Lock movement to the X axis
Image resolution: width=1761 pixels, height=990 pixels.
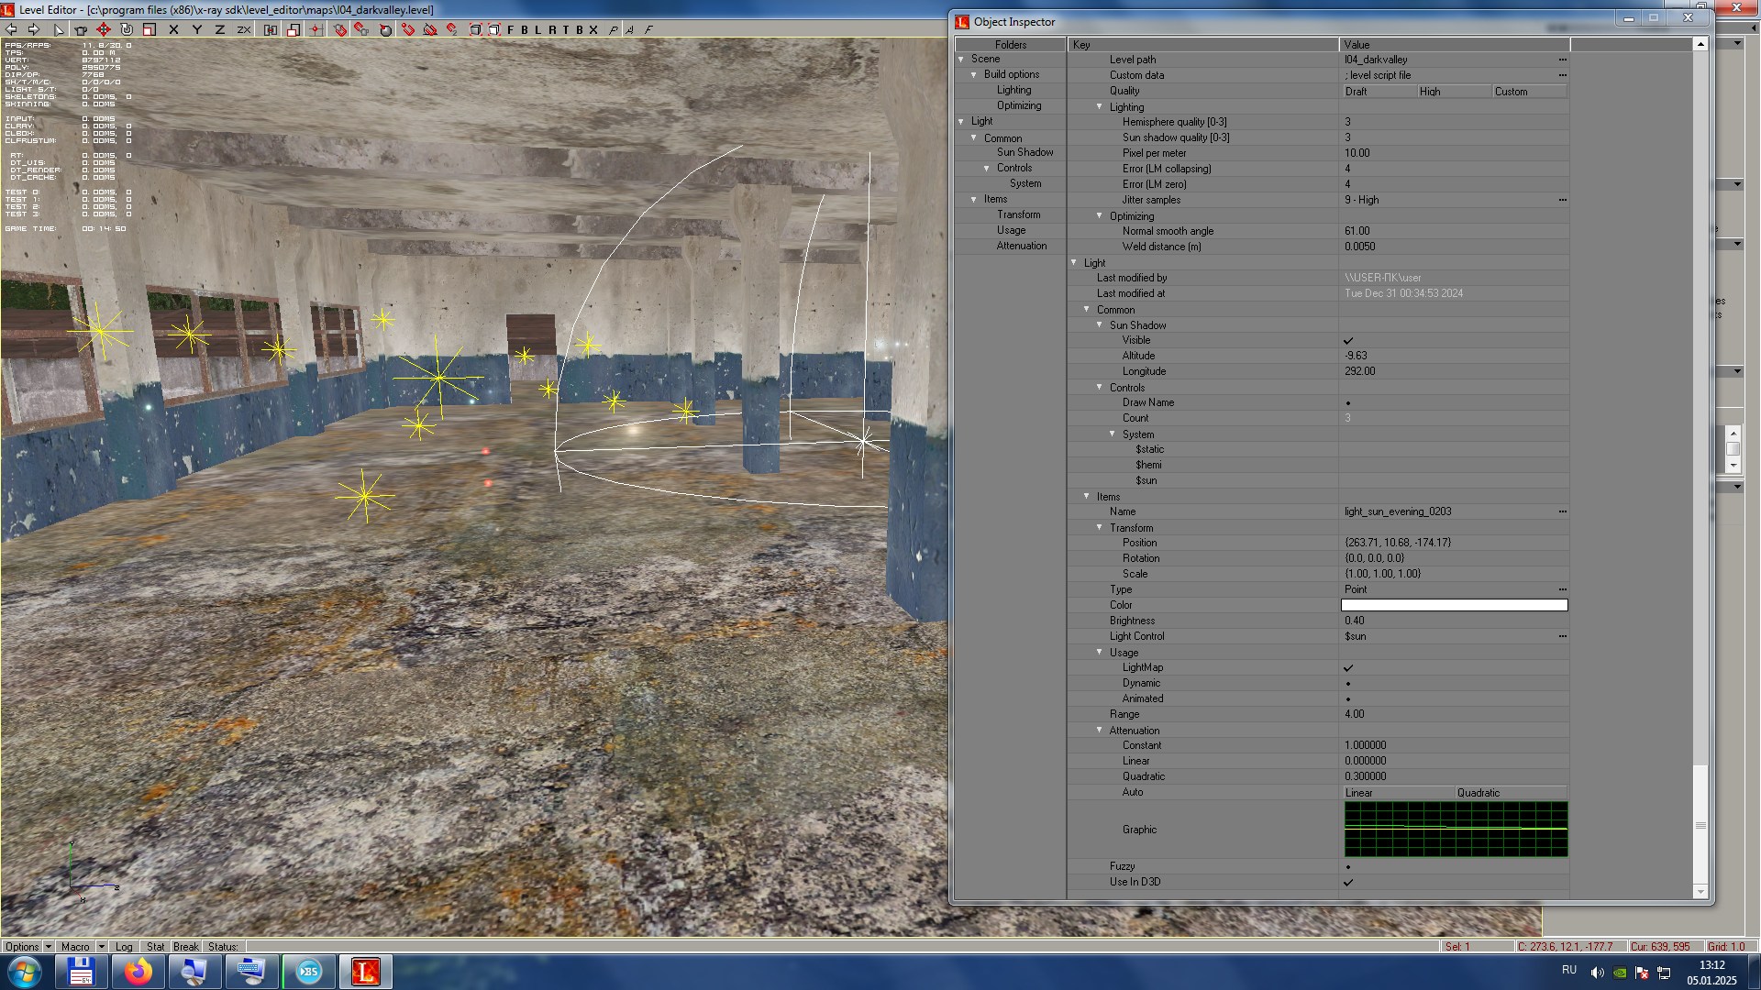coord(173,29)
